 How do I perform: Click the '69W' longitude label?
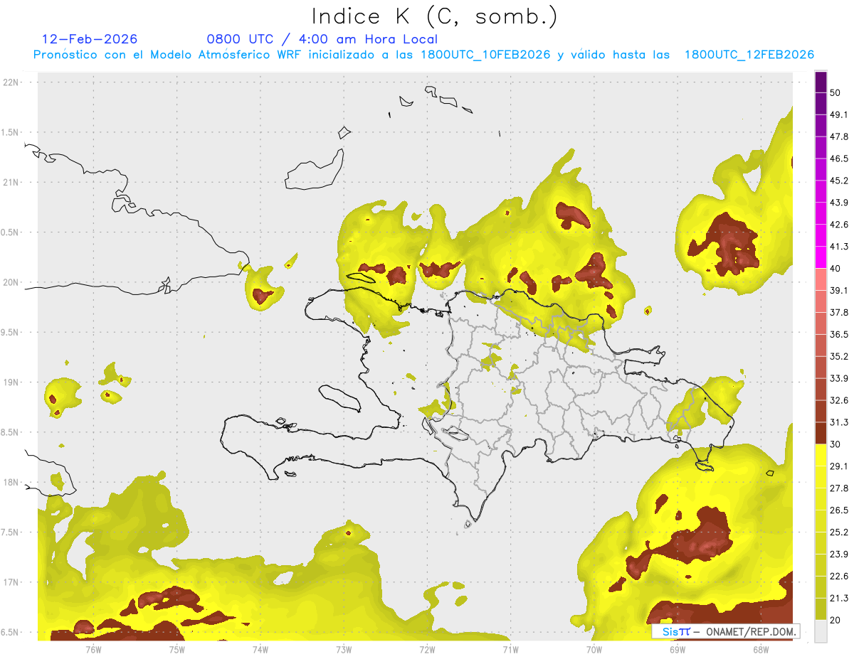tap(677, 649)
